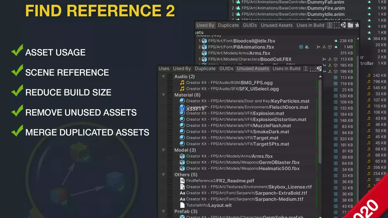Click scroll-up arrow of middle window list
388x218 pixels.
click(x=358, y=38)
